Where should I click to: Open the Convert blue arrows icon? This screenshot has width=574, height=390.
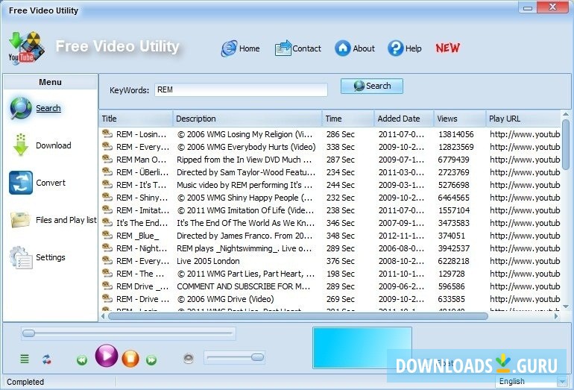(x=21, y=183)
